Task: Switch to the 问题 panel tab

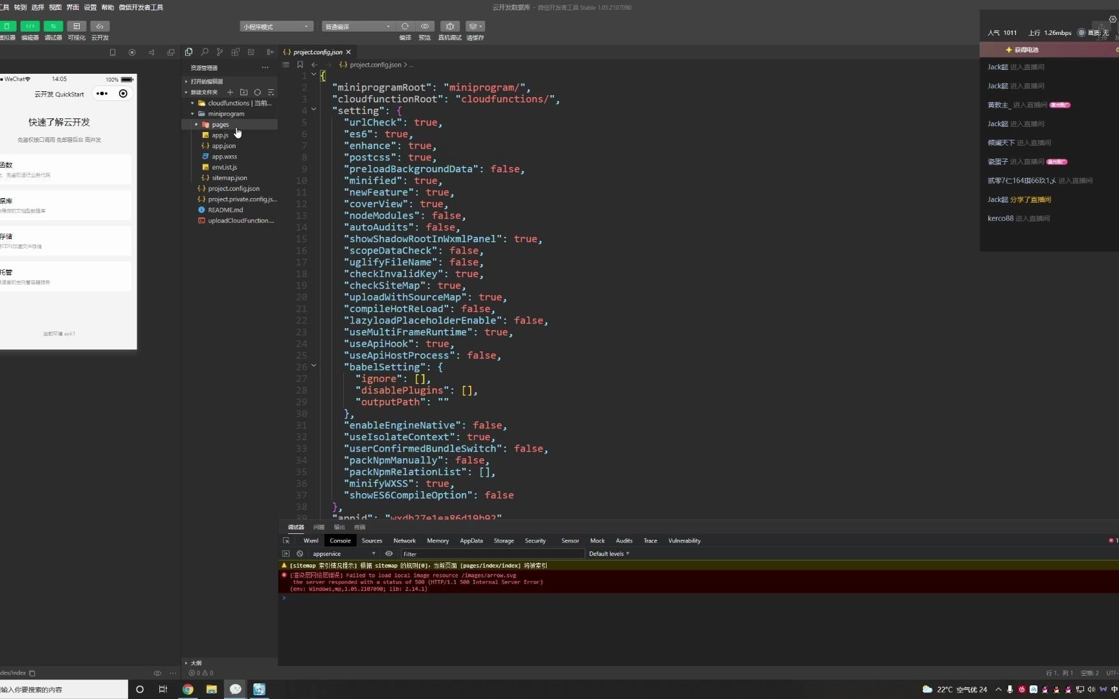Action: (319, 527)
